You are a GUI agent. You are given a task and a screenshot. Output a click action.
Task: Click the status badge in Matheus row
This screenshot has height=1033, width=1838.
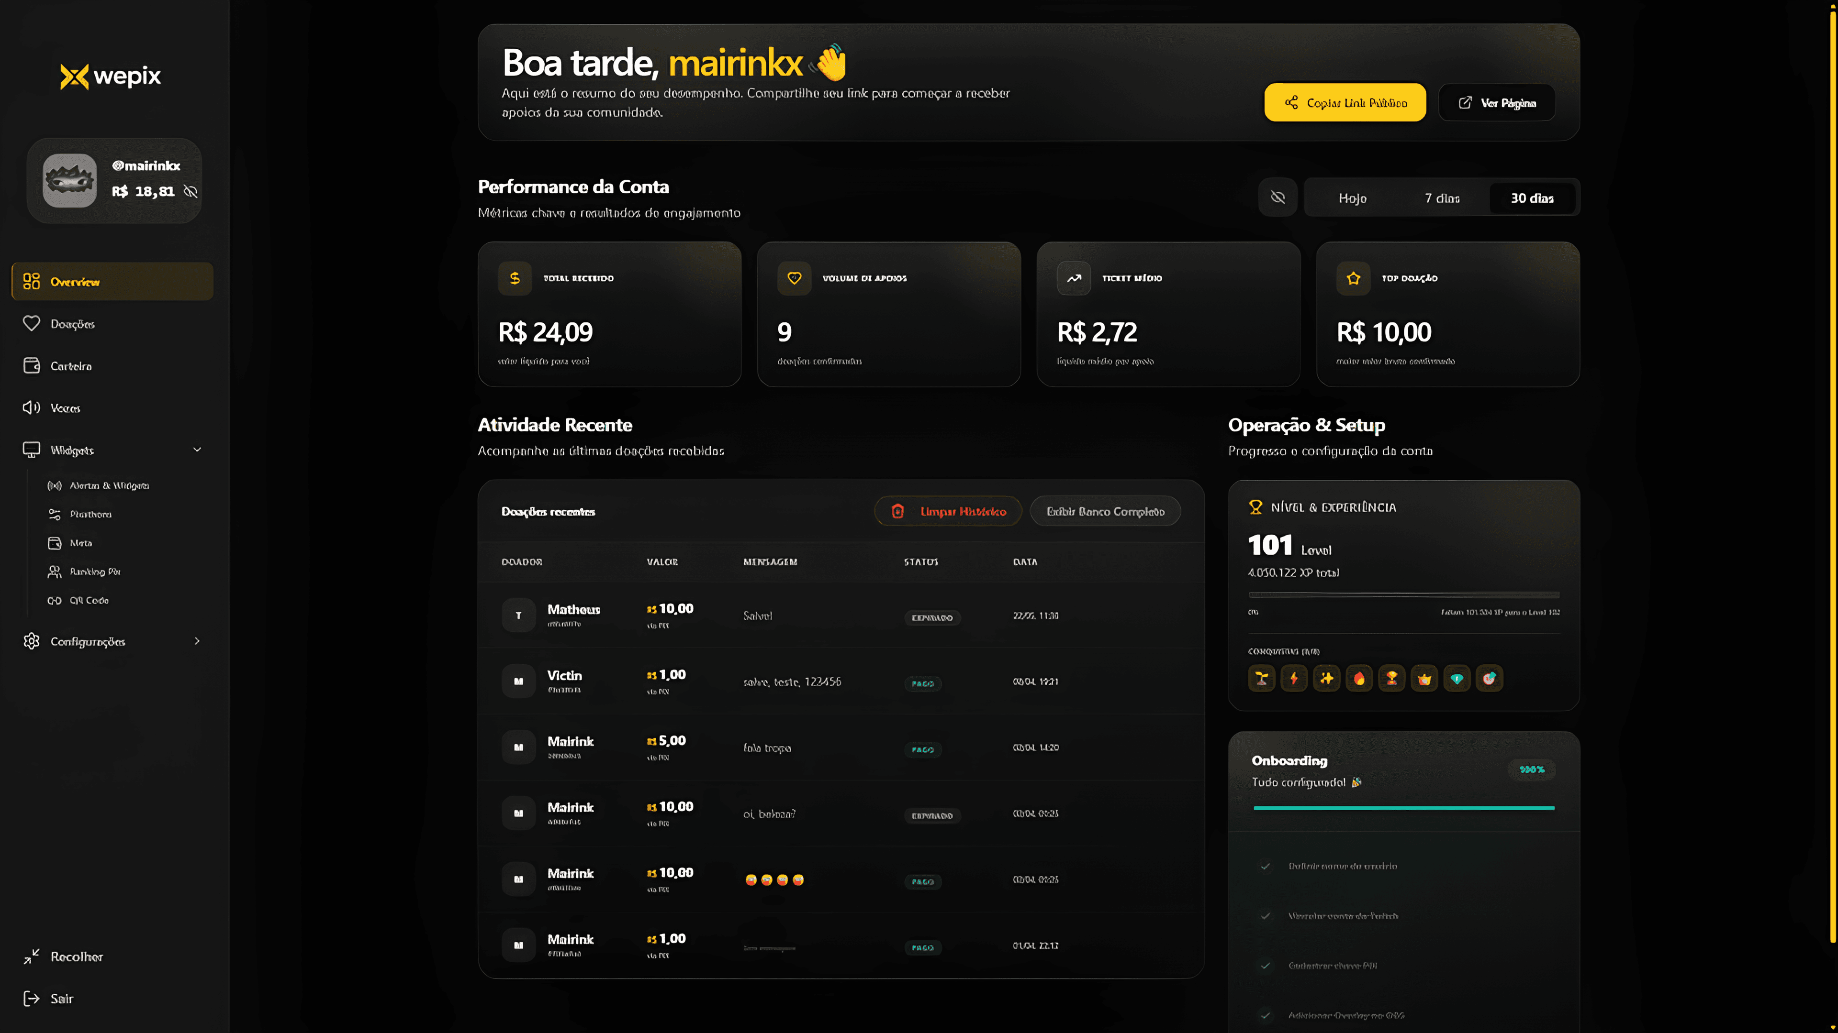pos(932,618)
